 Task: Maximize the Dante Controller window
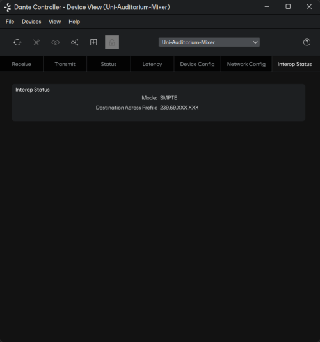pyautogui.click(x=288, y=7)
